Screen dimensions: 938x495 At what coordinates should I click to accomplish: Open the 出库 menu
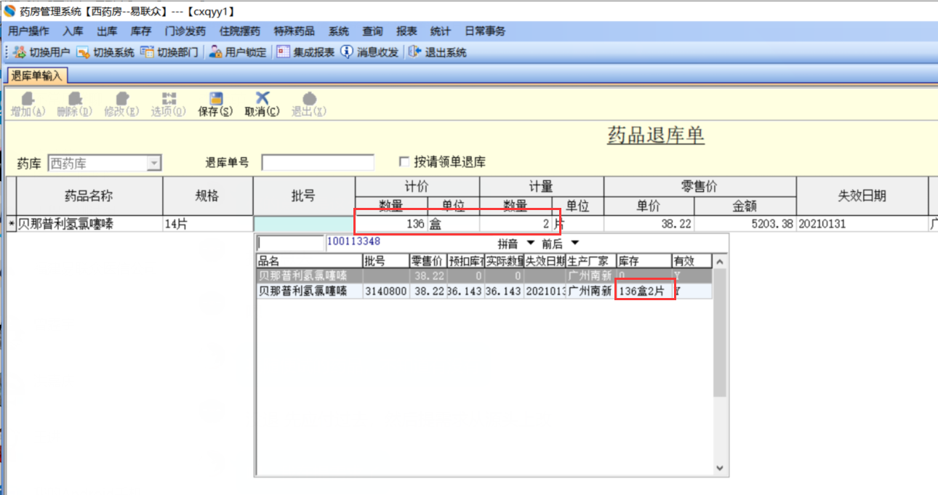pos(107,31)
